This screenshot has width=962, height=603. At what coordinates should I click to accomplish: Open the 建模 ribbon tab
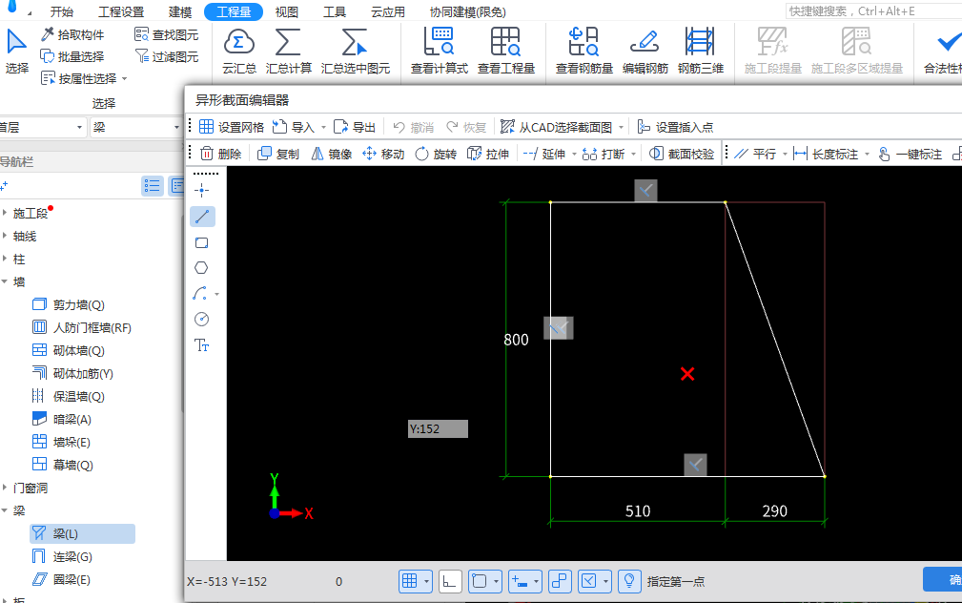click(180, 11)
